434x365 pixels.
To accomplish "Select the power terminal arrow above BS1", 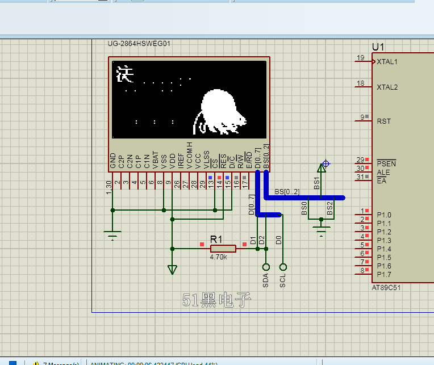I will [x=322, y=168].
